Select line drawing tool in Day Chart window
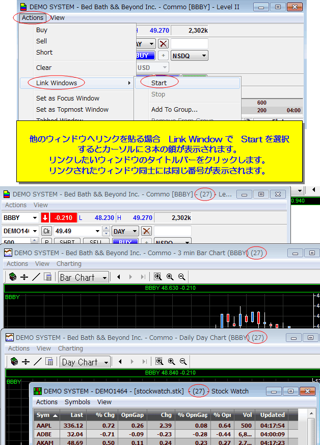The width and height of the screenshot is (320, 445). tap(37, 361)
